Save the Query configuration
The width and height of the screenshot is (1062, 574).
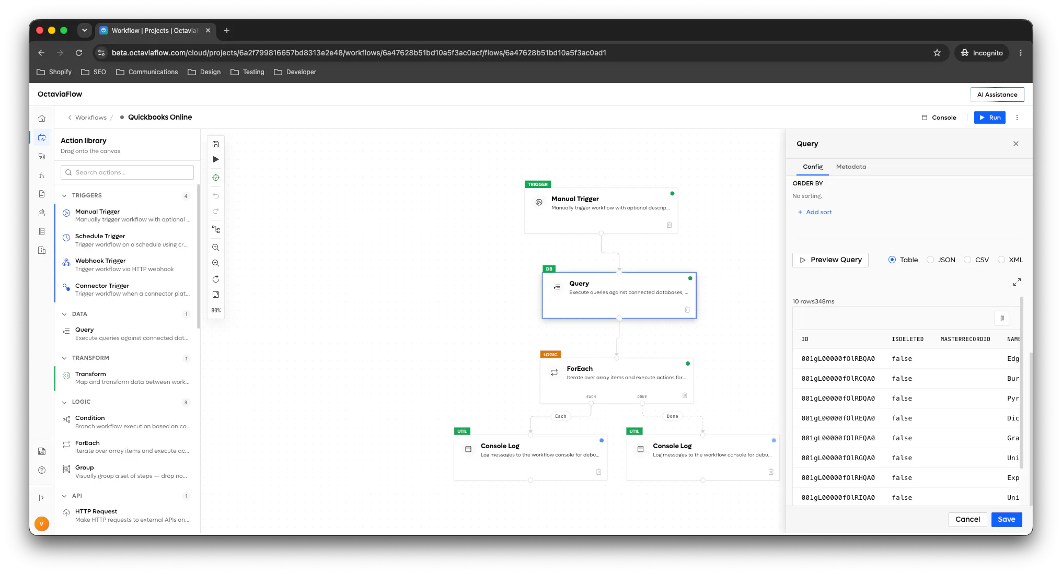point(1006,519)
